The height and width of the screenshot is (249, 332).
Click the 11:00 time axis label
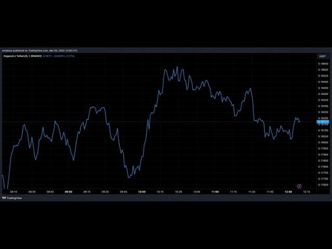click(215, 192)
